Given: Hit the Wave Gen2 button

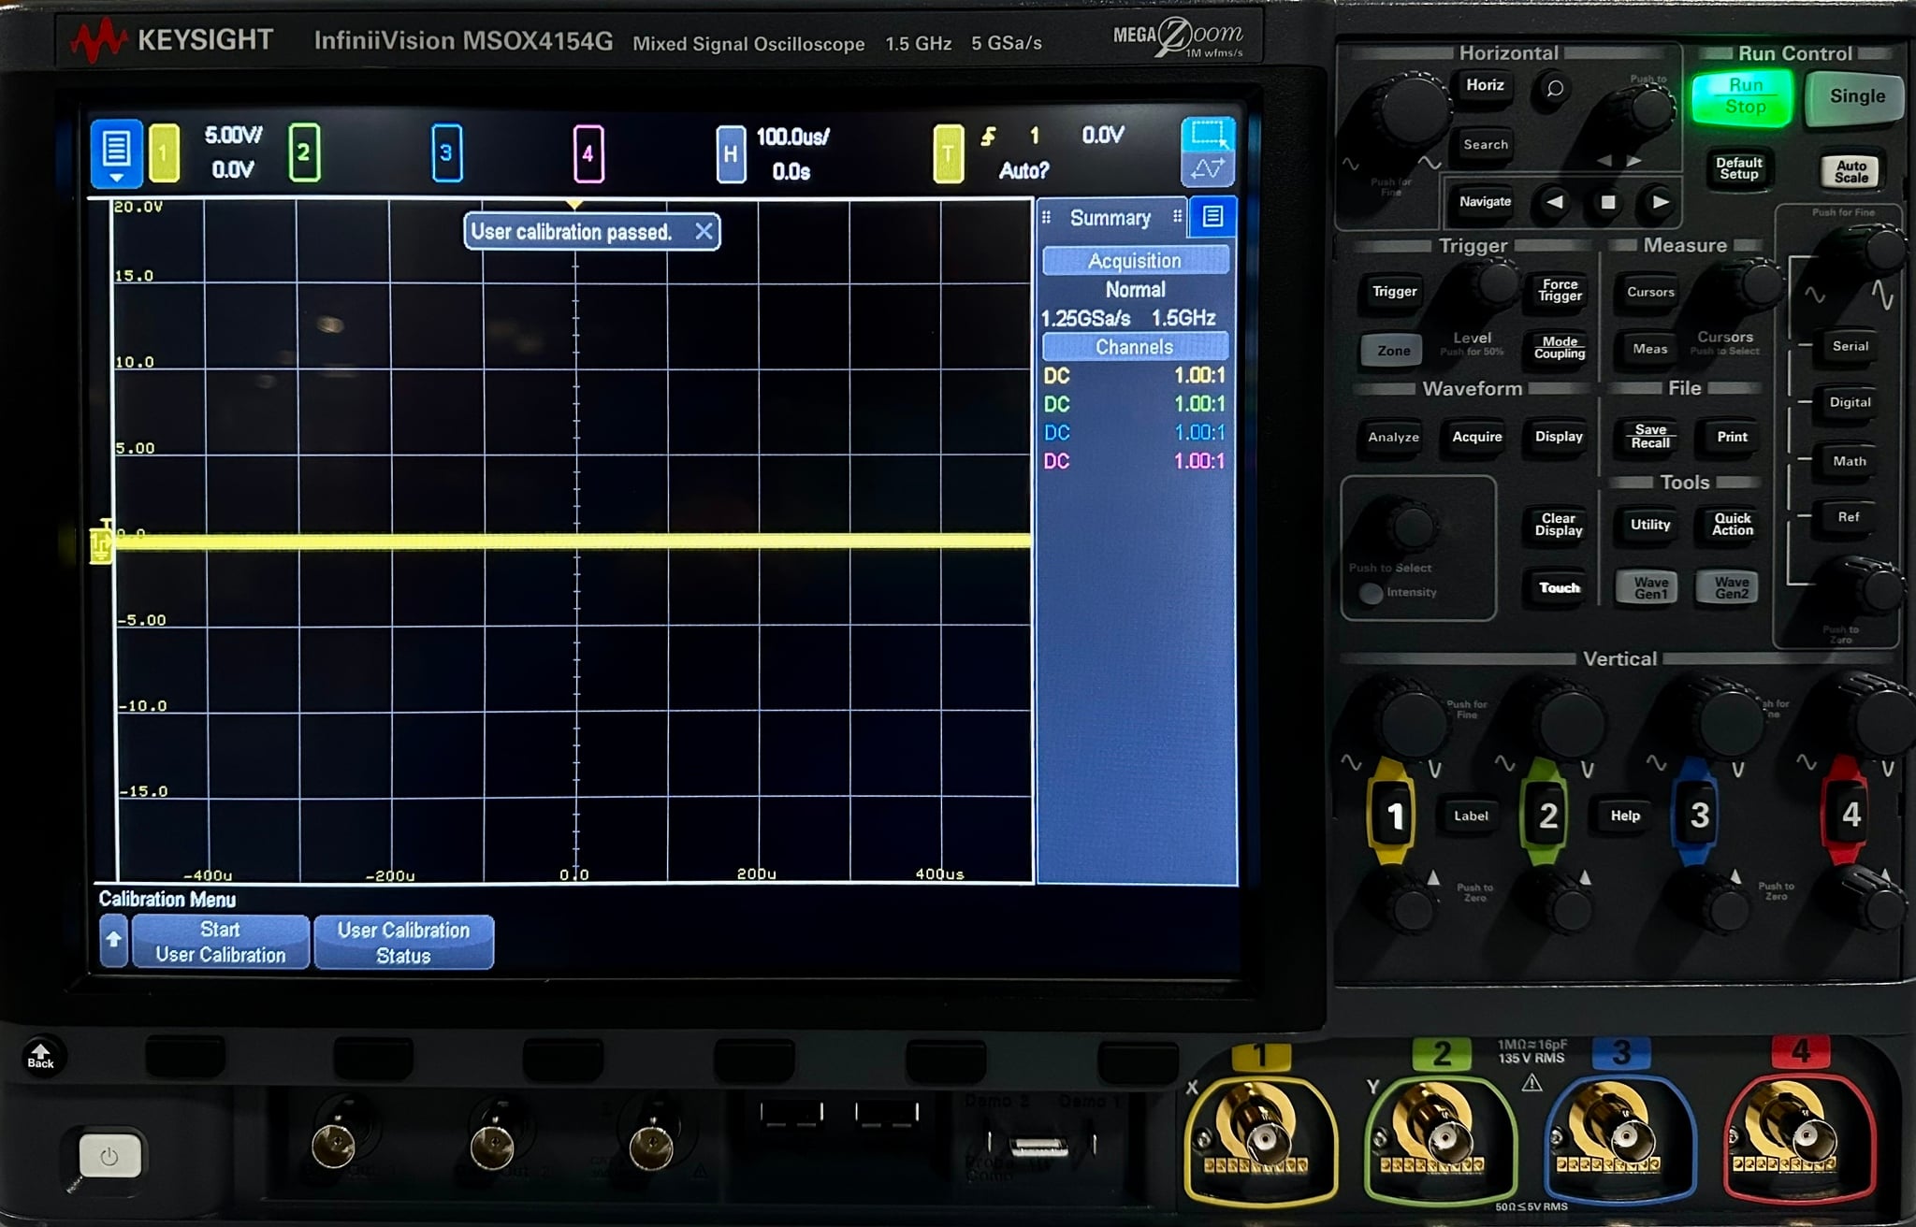Looking at the screenshot, I should click(x=1731, y=587).
